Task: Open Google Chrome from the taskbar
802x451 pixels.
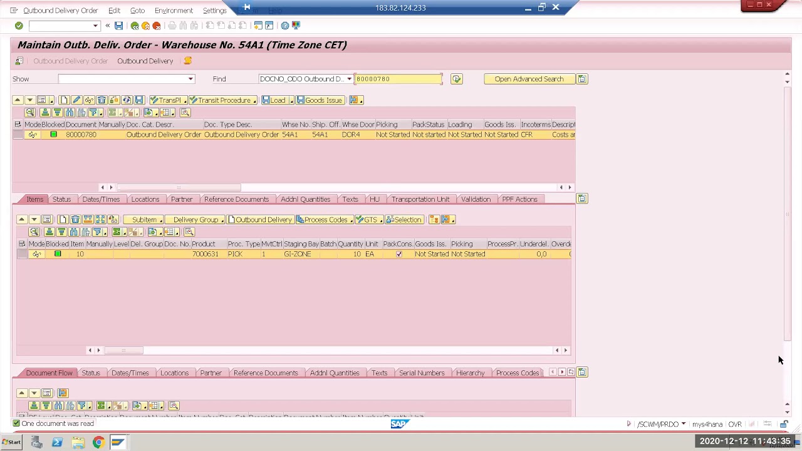Action: pyautogui.click(x=98, y=443)
